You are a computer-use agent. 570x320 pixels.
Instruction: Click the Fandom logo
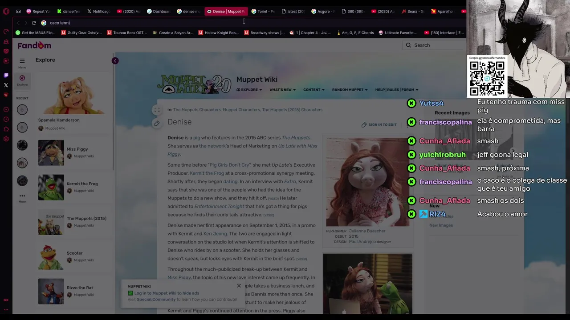point(34,45)
